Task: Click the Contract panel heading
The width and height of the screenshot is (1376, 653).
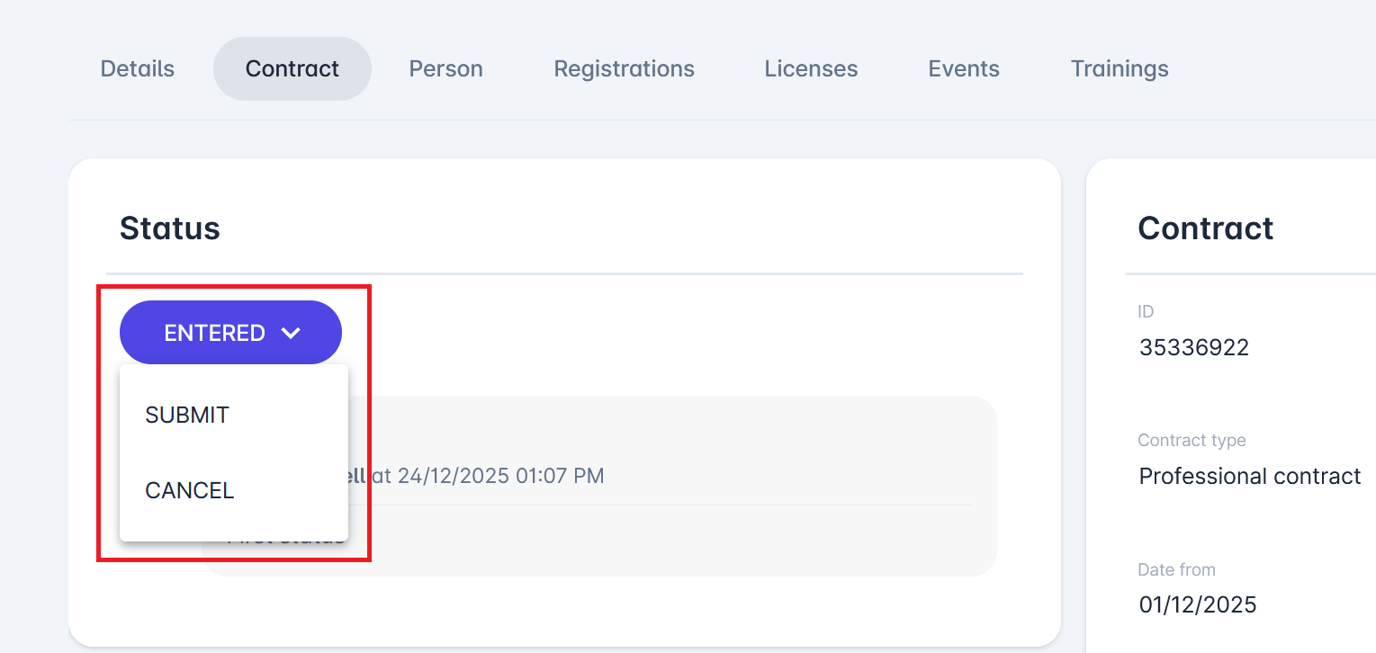Action: [x=1205, y=228]
